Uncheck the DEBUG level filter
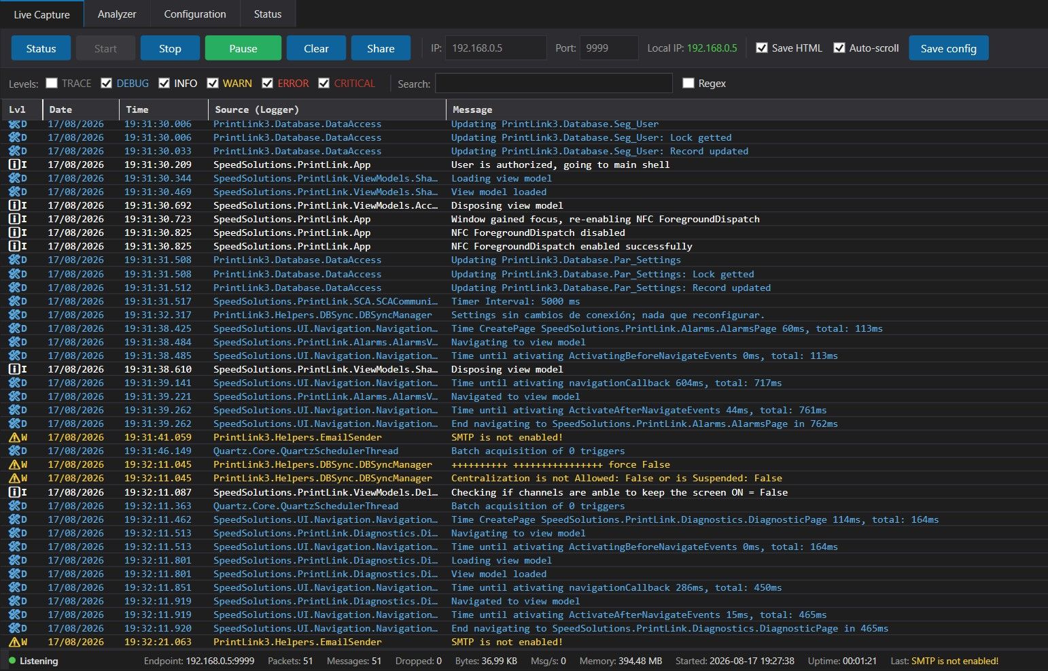The image size is (1048, 671). click(x=106, y=83)
